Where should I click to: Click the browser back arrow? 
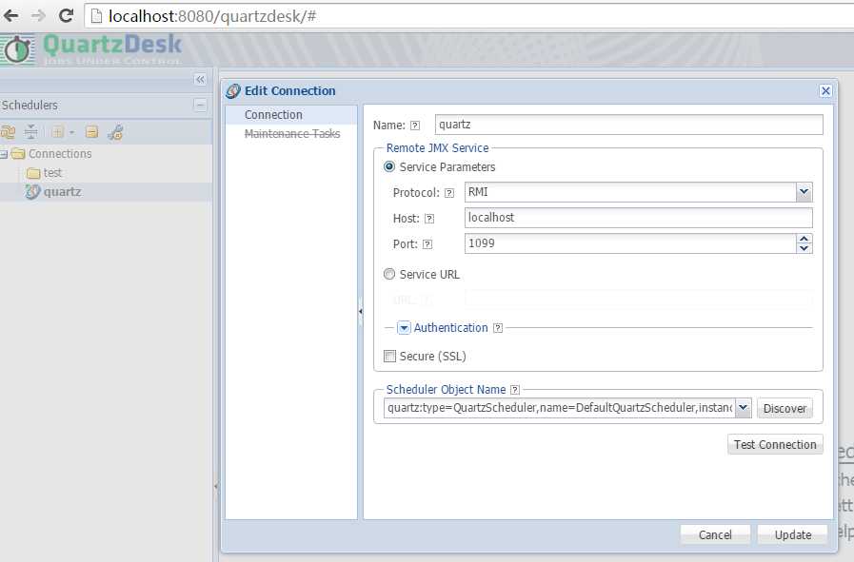[11, 16]
